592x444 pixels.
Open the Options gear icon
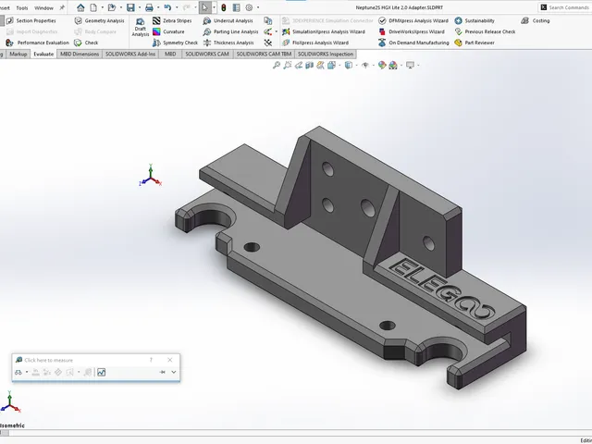(x=249, y=7)
